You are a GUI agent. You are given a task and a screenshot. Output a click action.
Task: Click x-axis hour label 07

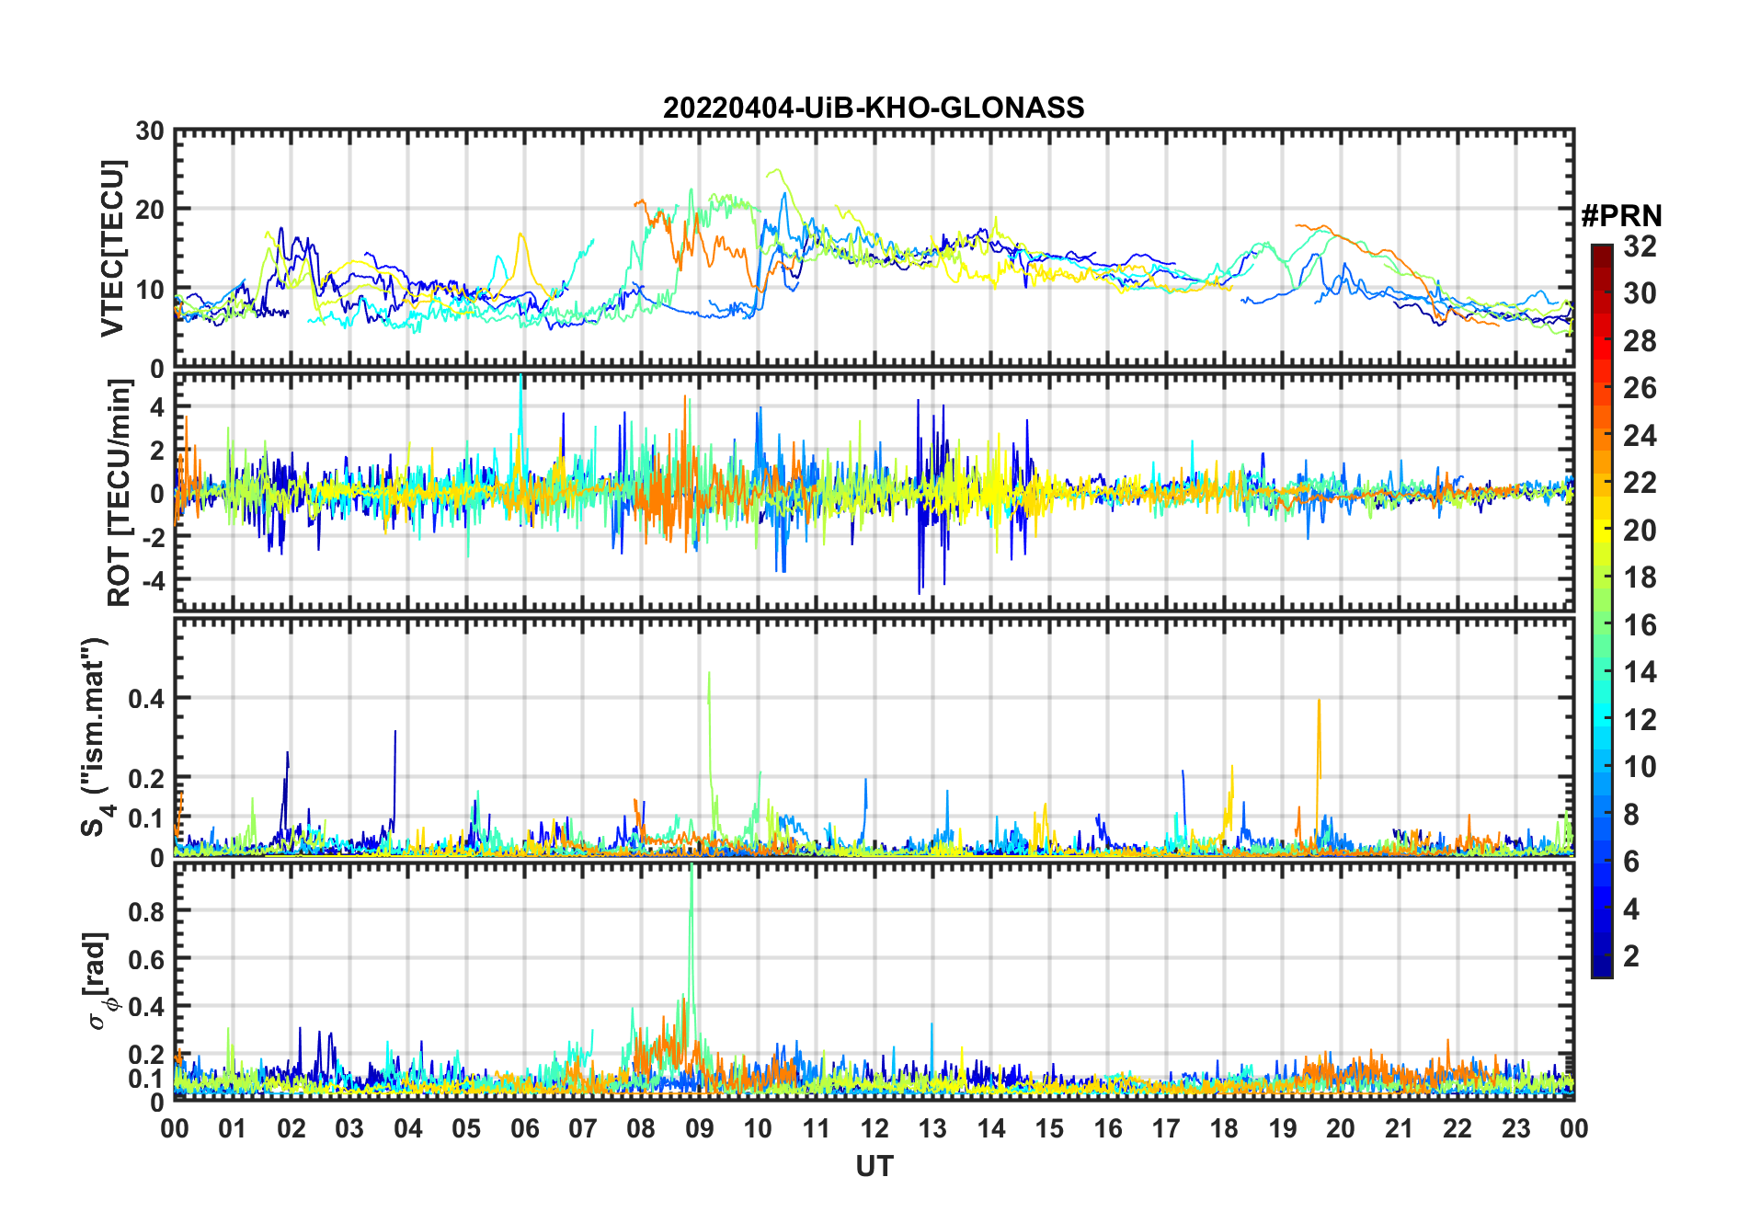(x=583, y=1128)
